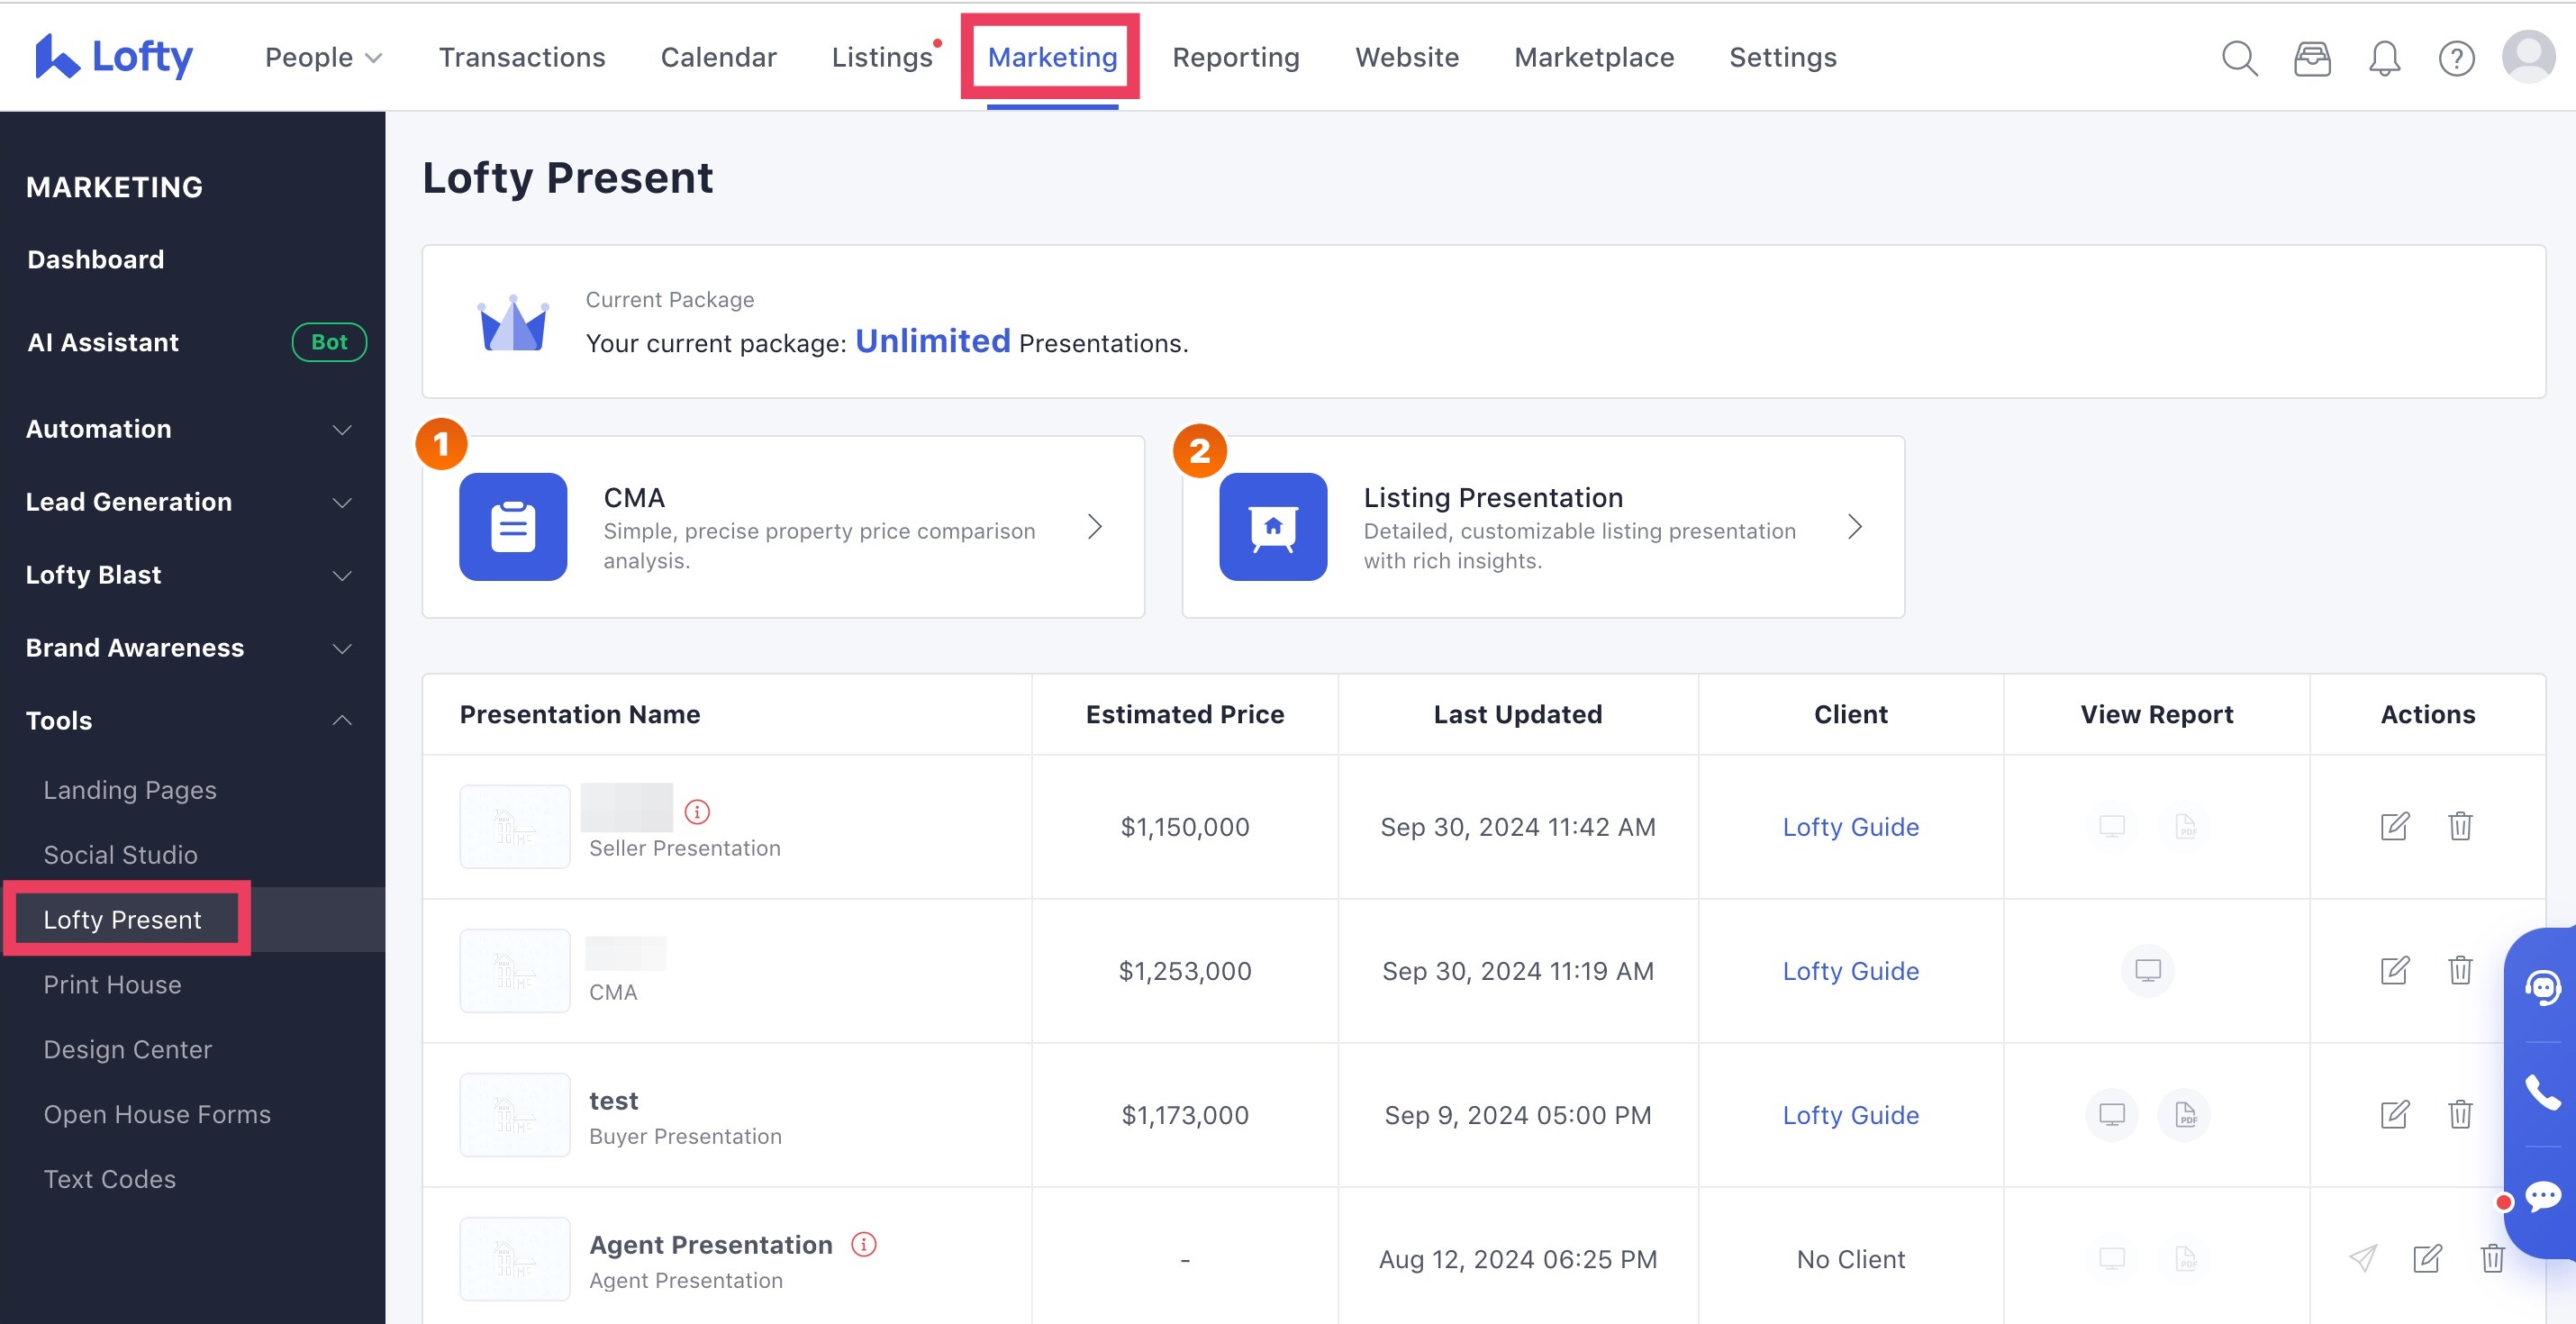
Task: Open PDF report for test presentation
Action: [2185, 1114]
